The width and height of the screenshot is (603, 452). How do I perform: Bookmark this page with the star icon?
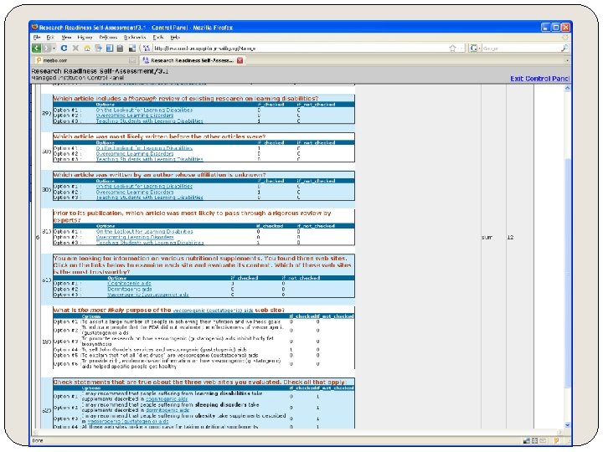coord(452,48)
